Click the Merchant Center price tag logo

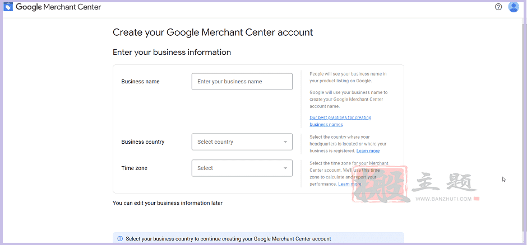click(x=8, y=7)
